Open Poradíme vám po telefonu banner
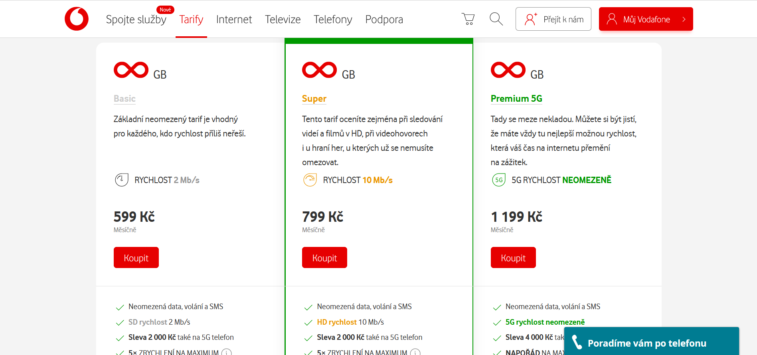Image resolution: width=757 pixels, height=355 pixels. 651,343
